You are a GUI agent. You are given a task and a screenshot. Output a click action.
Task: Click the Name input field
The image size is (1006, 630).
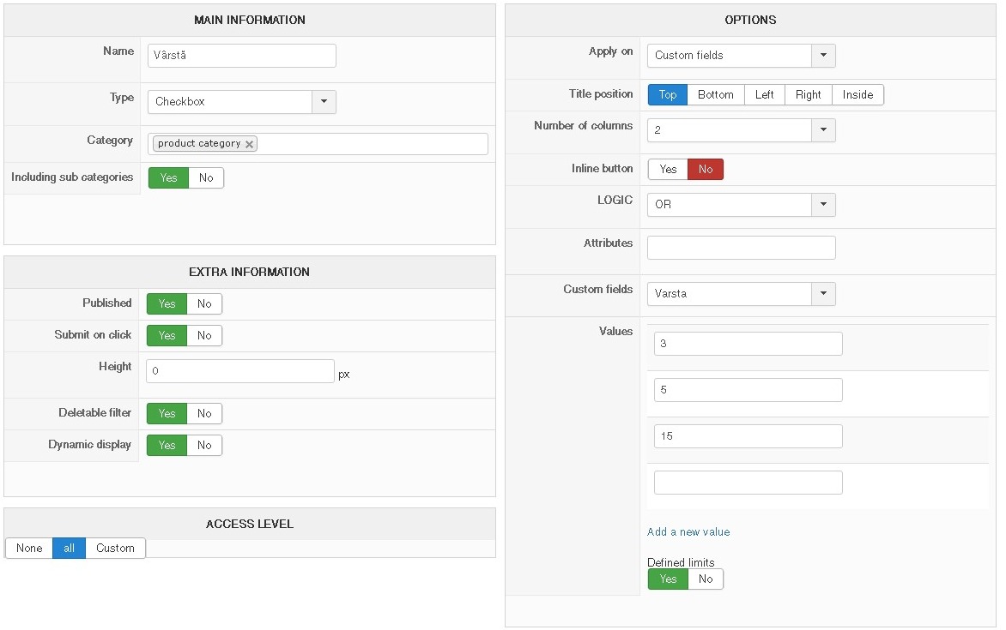pyautogui.click(x=241, y=56)
